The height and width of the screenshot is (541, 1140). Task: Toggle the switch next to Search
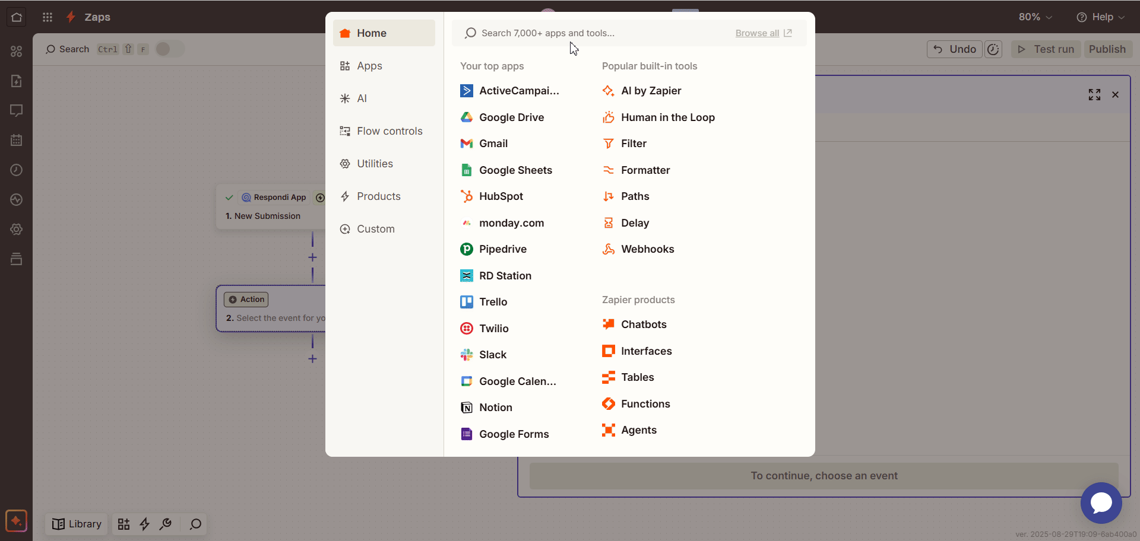pyautogui.click(x=170, y=49)
